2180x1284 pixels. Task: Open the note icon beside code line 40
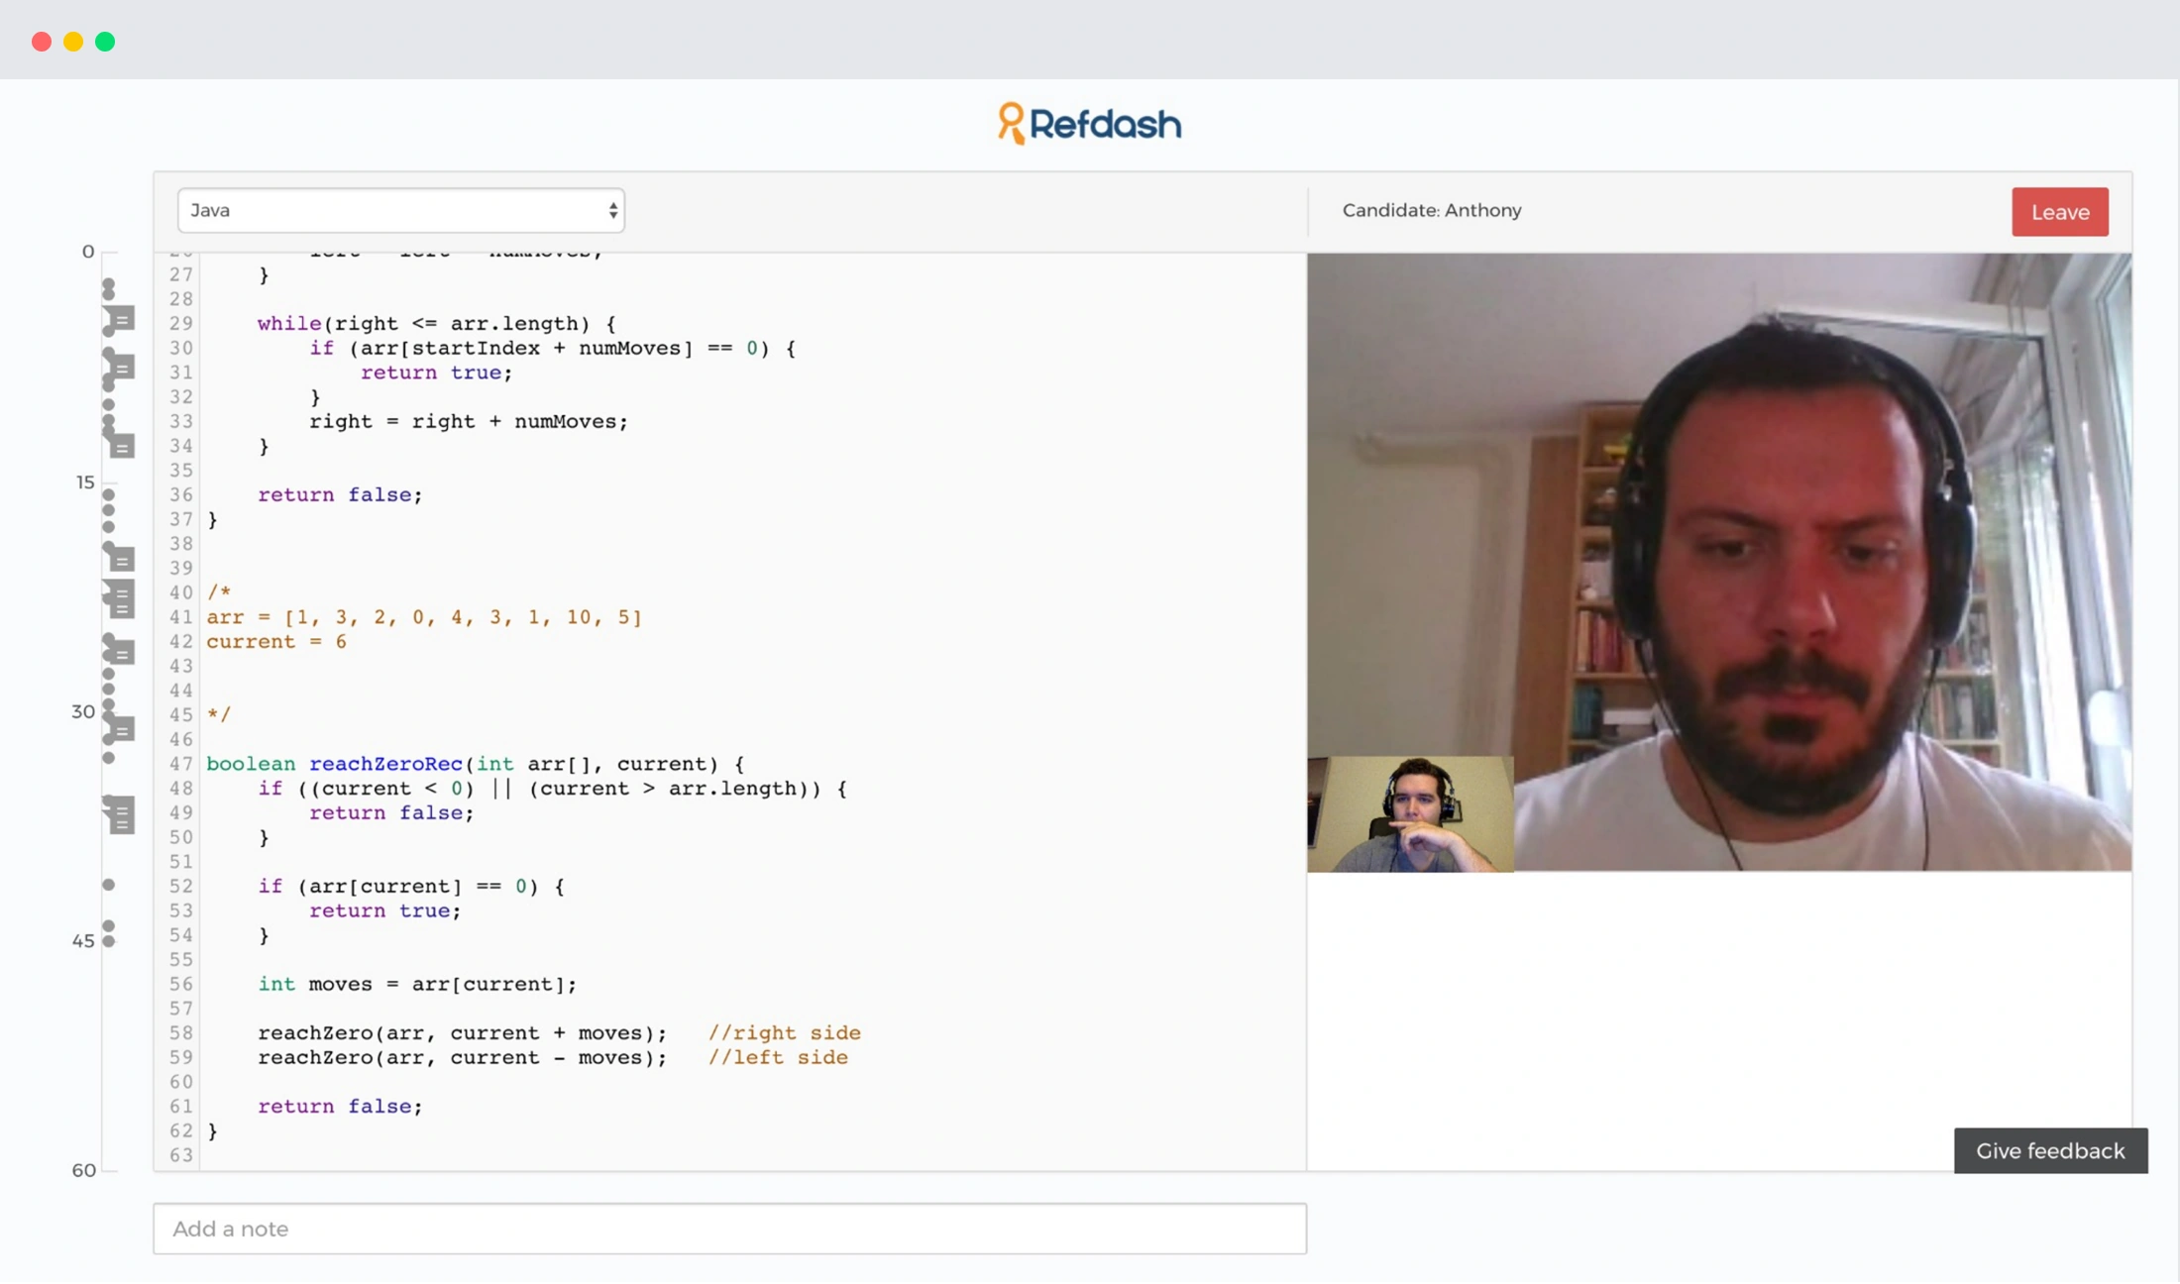(120, 598)
